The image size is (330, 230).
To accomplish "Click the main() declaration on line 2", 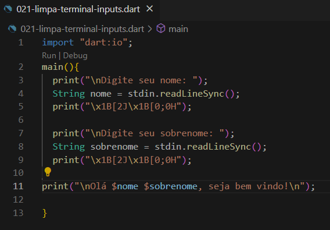I will click(x=58, y=67).
